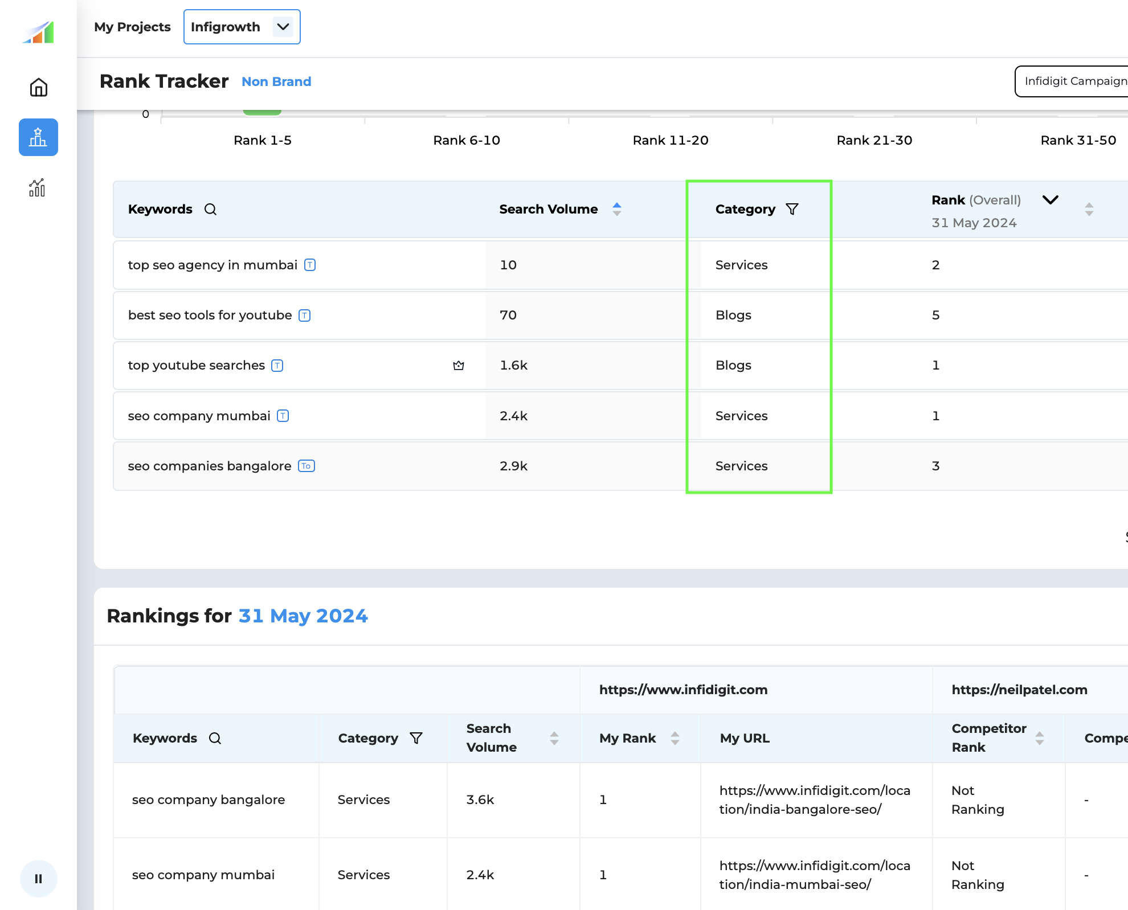This screenshot has width=1128, height=910.
Task: Select the Rank Tracker sidebar icon
Action: pos(38,137)
